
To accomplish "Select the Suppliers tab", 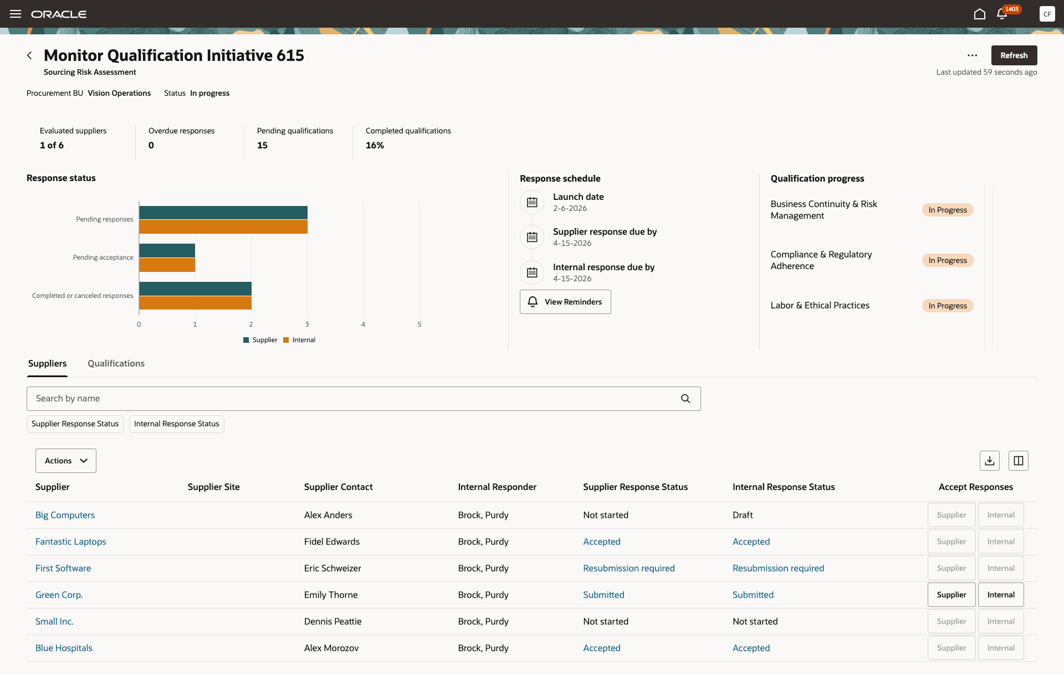I will (47, 364).
